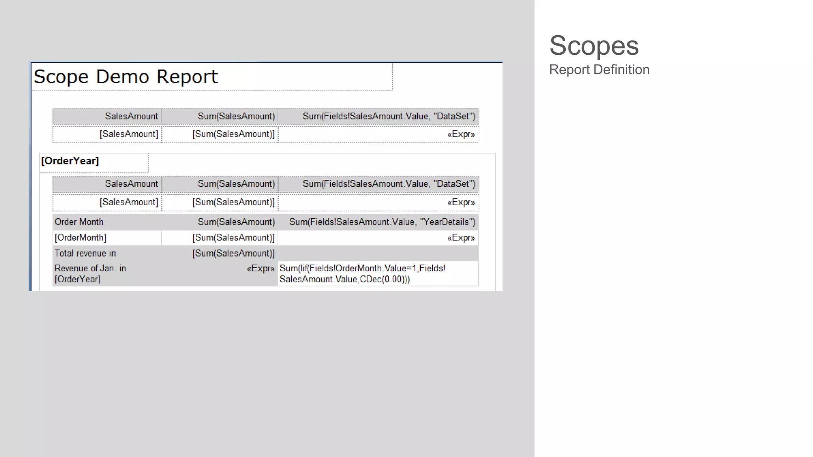
Task: Select «Expr» cell in the [OrderMonth] row
Action: (x=378, y=238)
